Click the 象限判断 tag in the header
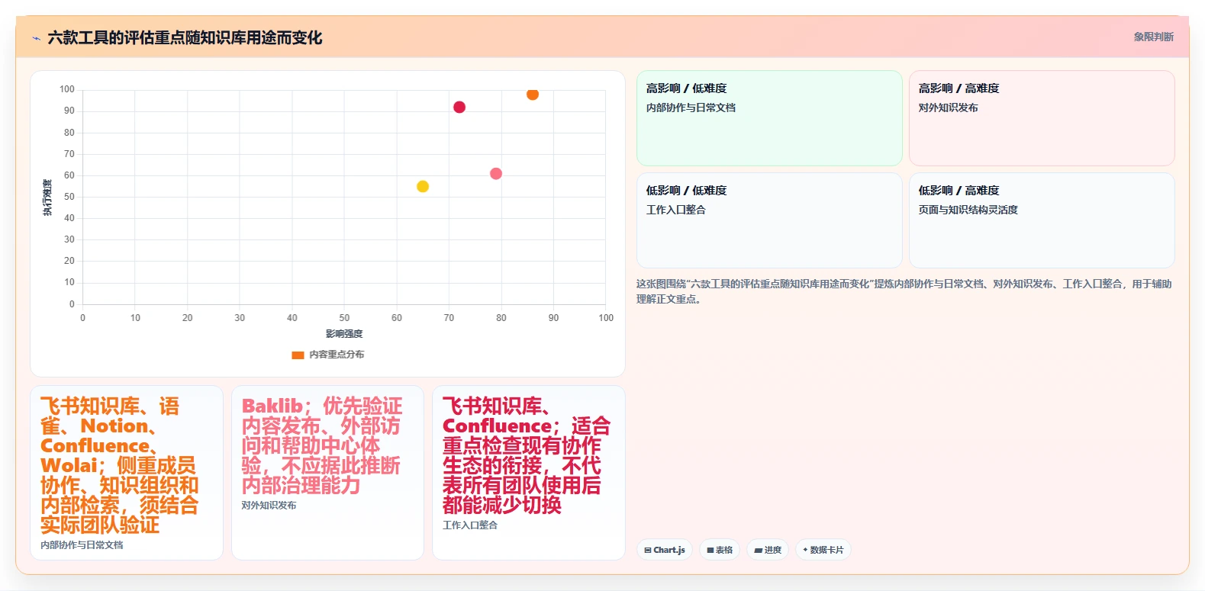 (1153, 37)
